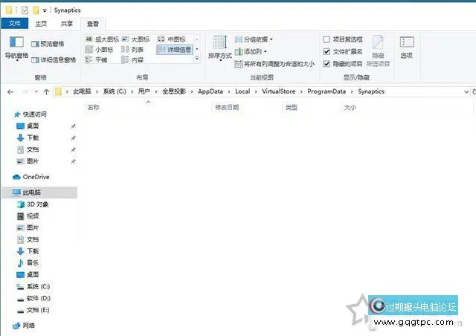The width and height of the screenshot is (476, 336).
Task: Open 音乐 folder in sidebar
Action: [28, 262]
